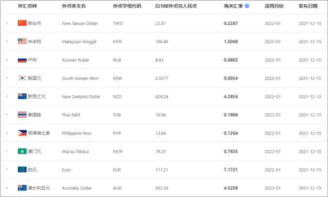Expand the Thai Baht row chevron
328x197 pixels.
click(6, 114)
